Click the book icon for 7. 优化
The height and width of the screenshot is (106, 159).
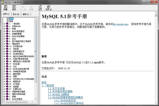(7, 39)
